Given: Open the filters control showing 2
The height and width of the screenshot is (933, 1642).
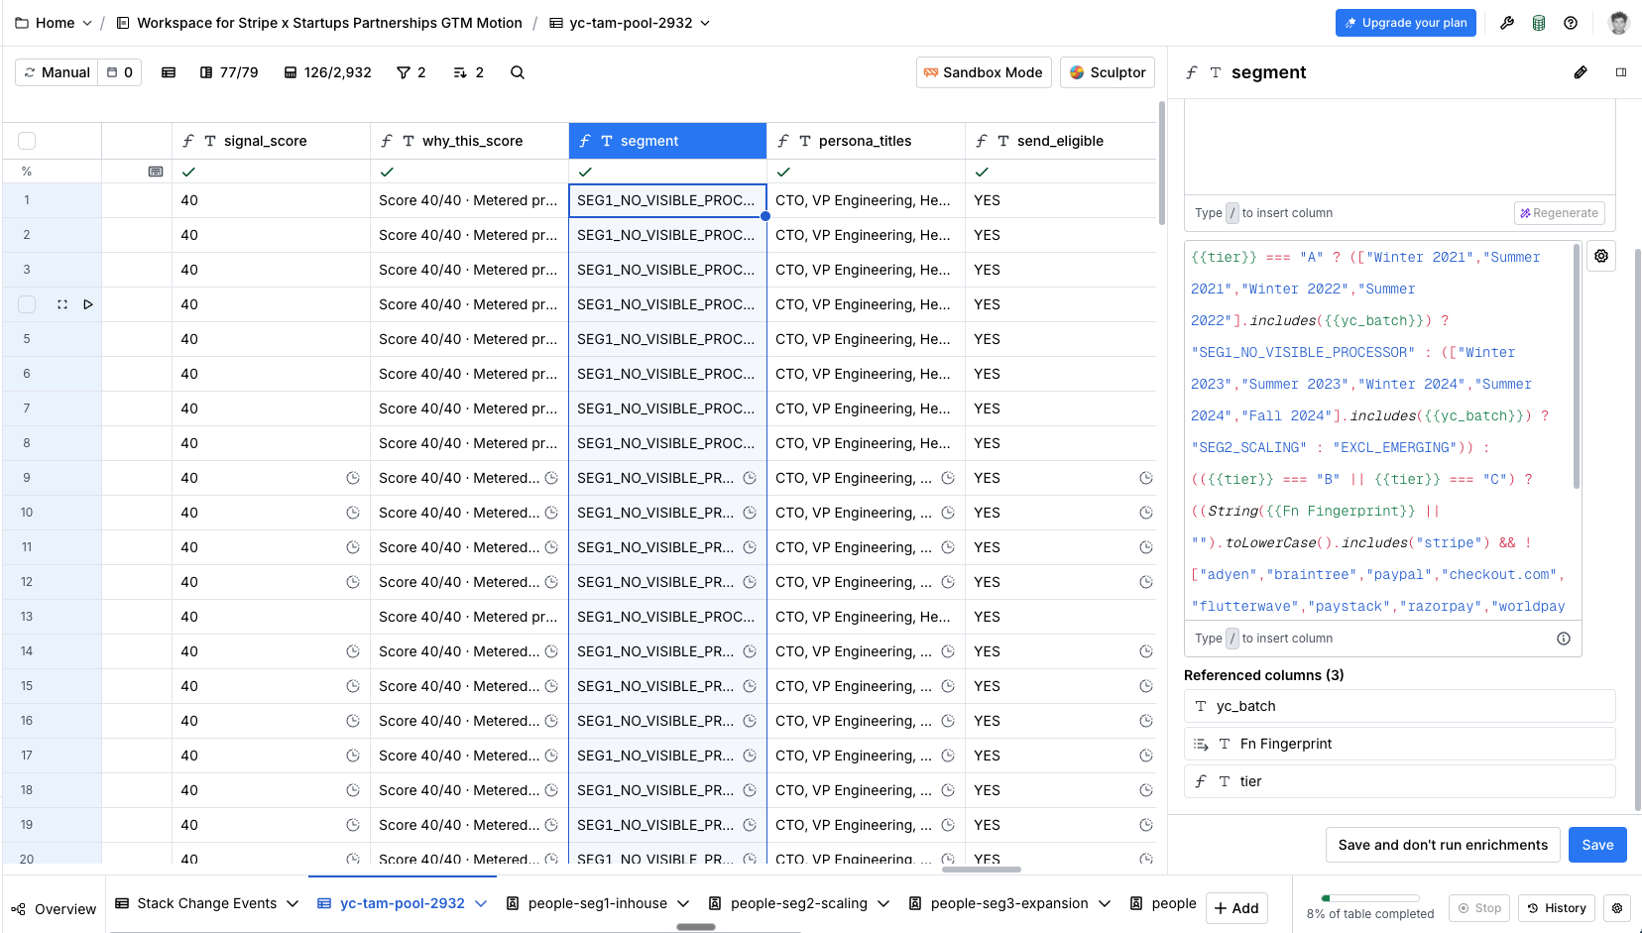Looking at the screenshot, I should [411, 72].
